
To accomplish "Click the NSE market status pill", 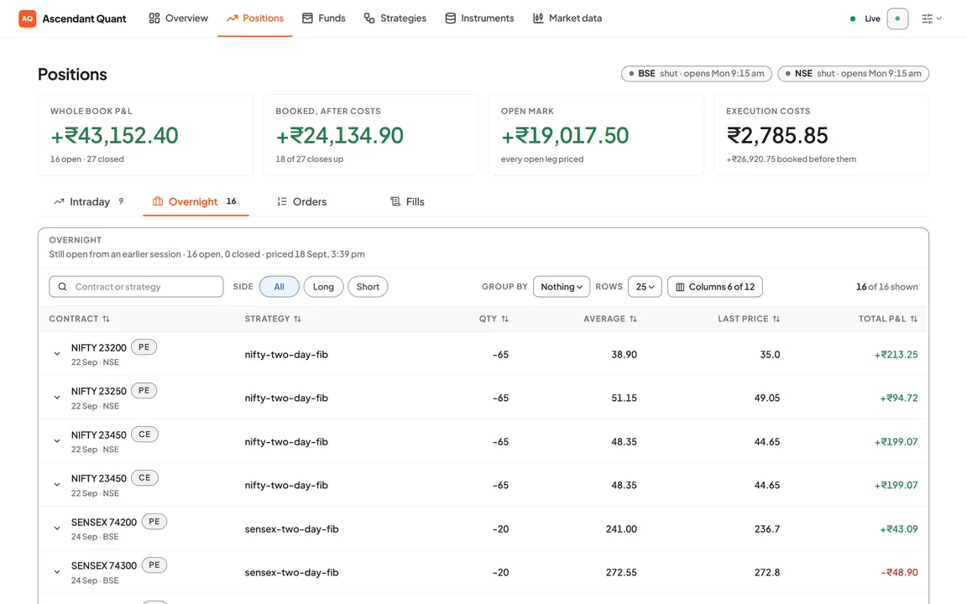I will [854, 73].
